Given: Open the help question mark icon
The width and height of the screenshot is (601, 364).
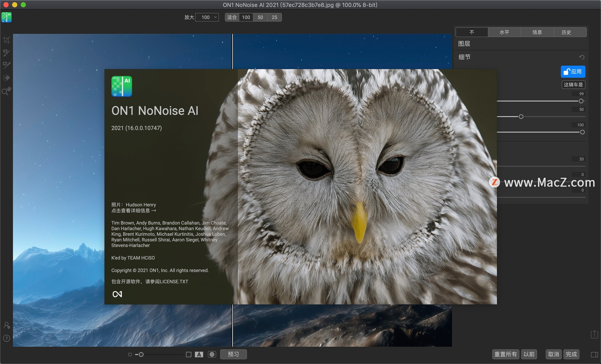Looking at the screenshot, I should [x=7, y=338].
